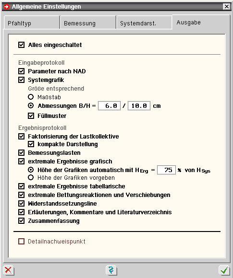Toggle the Füllmuster checkbox
The height and width of the screenshot is (278, 233).
point(31,116)
